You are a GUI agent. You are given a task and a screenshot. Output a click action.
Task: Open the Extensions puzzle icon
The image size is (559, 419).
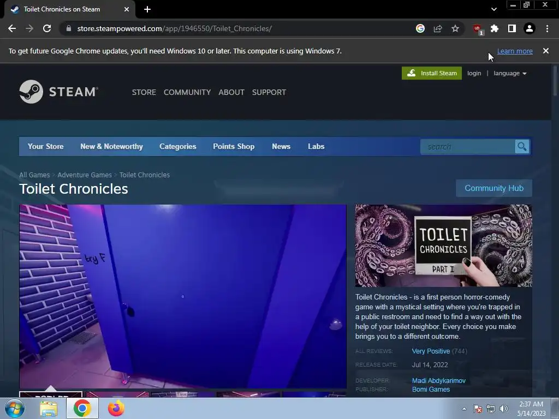(x=495, y=28)
